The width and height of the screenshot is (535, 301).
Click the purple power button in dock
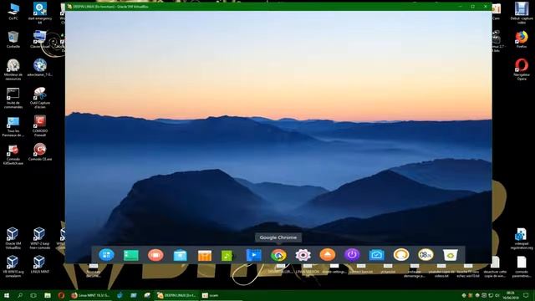tap(352, 254)
